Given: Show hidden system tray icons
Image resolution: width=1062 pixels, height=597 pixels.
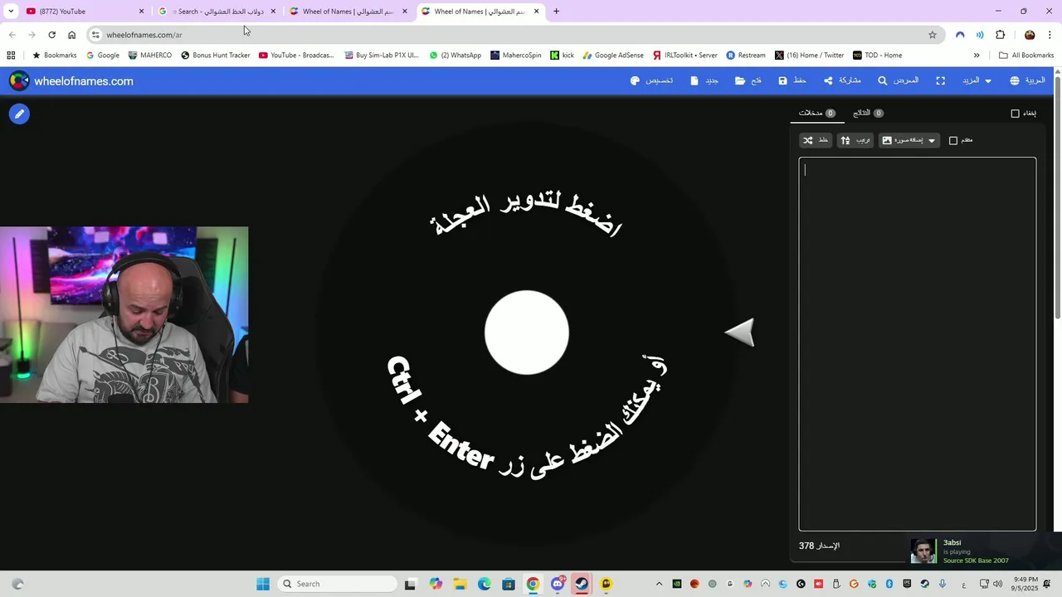Looking at the screenshot, I should (660, 584).
